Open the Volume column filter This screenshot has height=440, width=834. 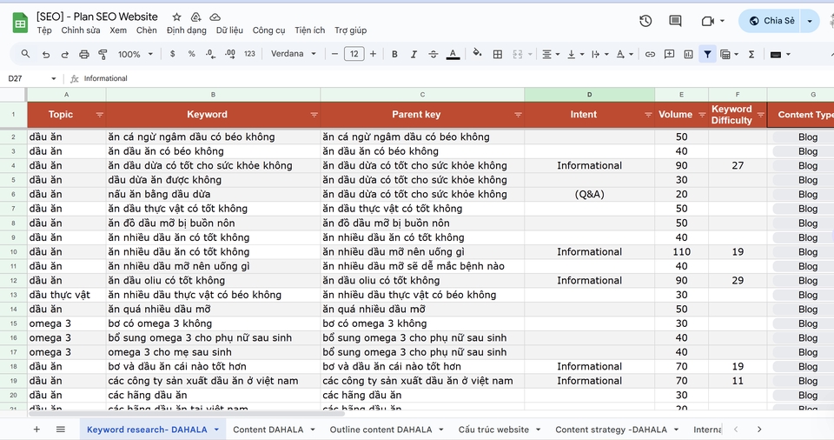702,115
